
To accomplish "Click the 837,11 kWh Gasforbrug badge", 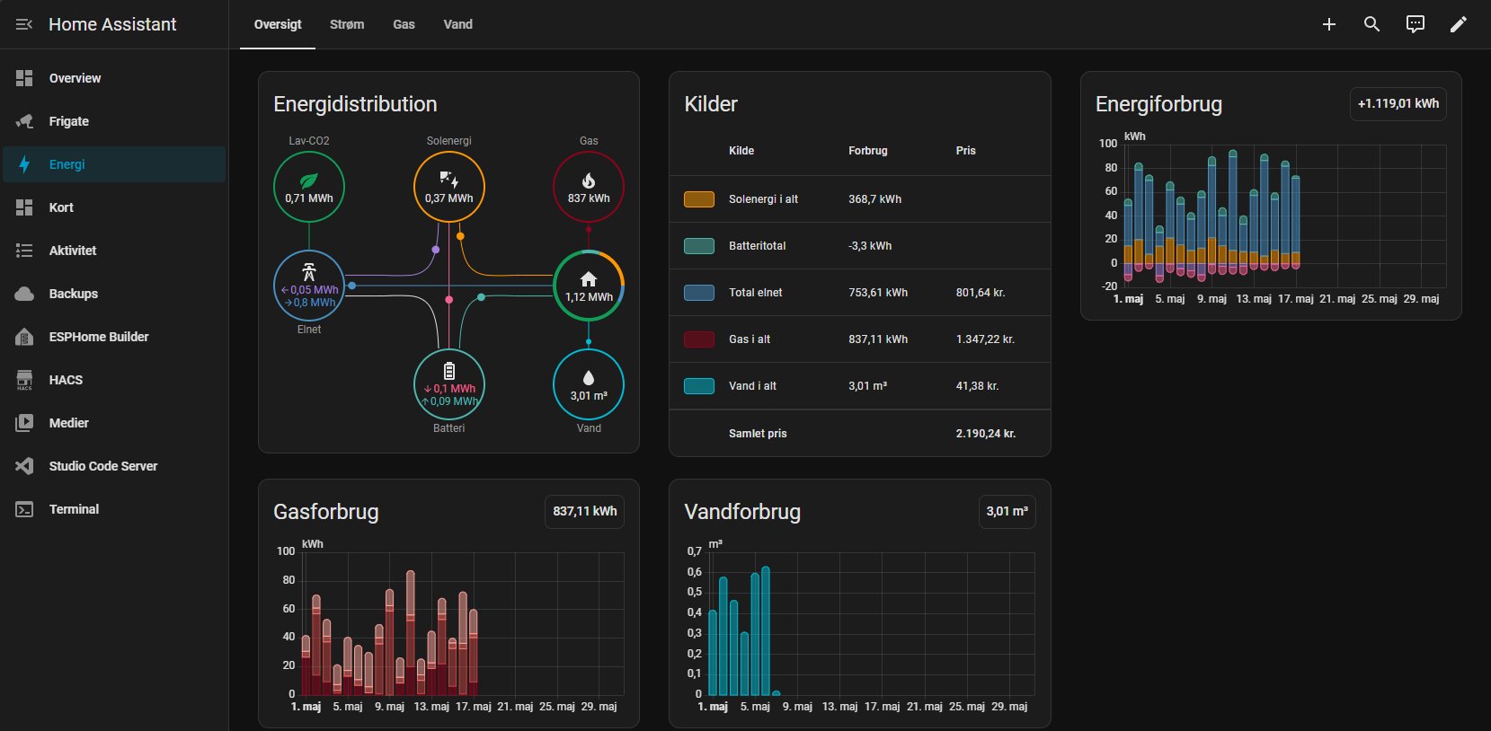I will coord(584,512).
